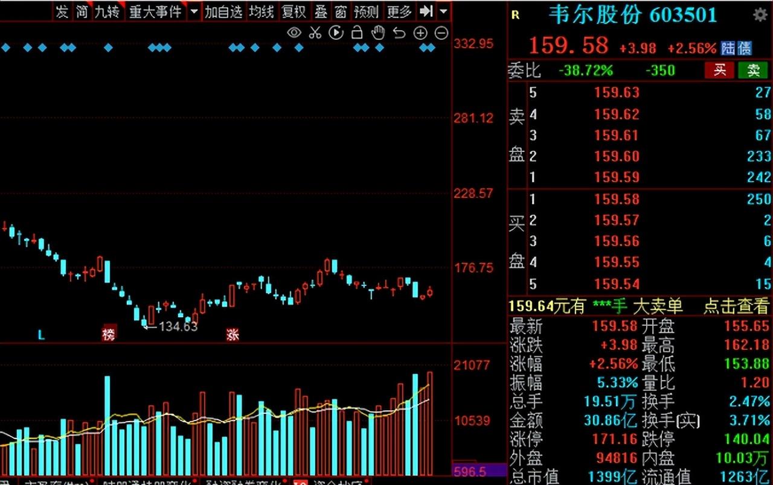Toggle the 叠 overlay button
The height and width of the screenshot is (485, 773).
click(x=321, y=11)
